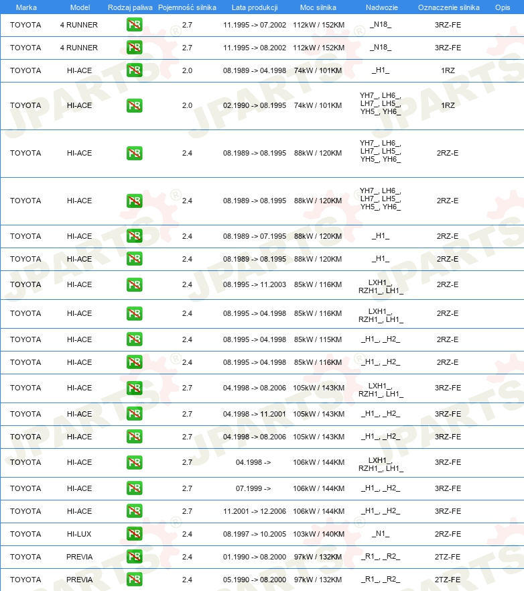Select the 01.1990 -> 08.2000 date cell

coord(255,557)
